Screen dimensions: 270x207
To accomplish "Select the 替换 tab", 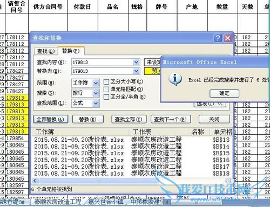I will click(71, 51).
